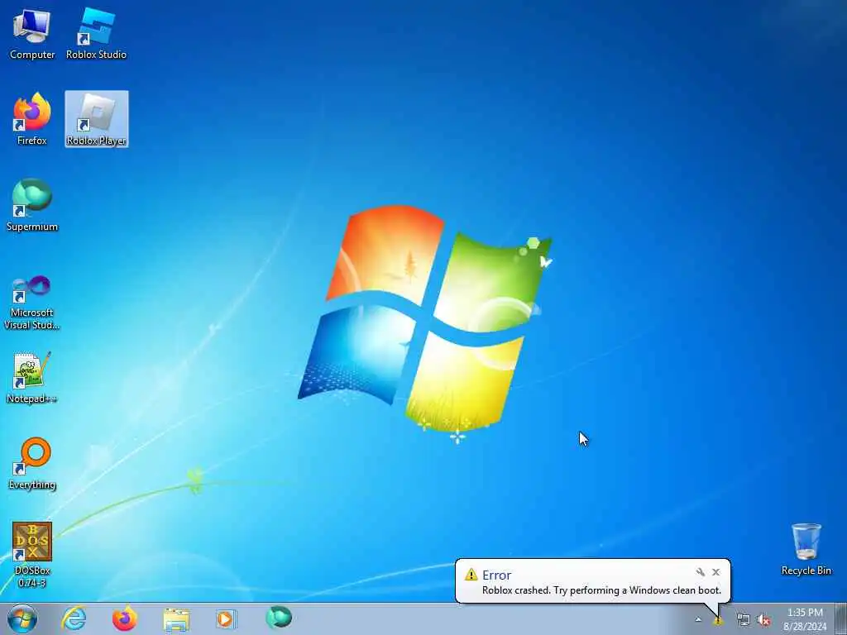Show hidden system tray icons

point(698,619)
